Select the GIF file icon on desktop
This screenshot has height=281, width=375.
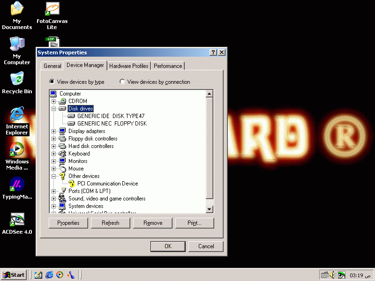coord(52,42)
